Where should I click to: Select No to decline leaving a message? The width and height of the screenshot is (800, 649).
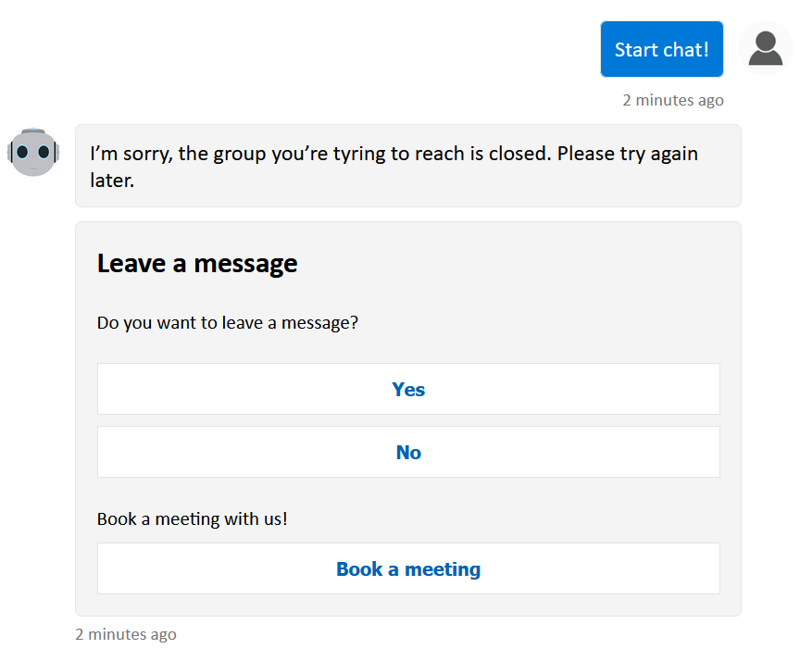click(x=408, y=452)
